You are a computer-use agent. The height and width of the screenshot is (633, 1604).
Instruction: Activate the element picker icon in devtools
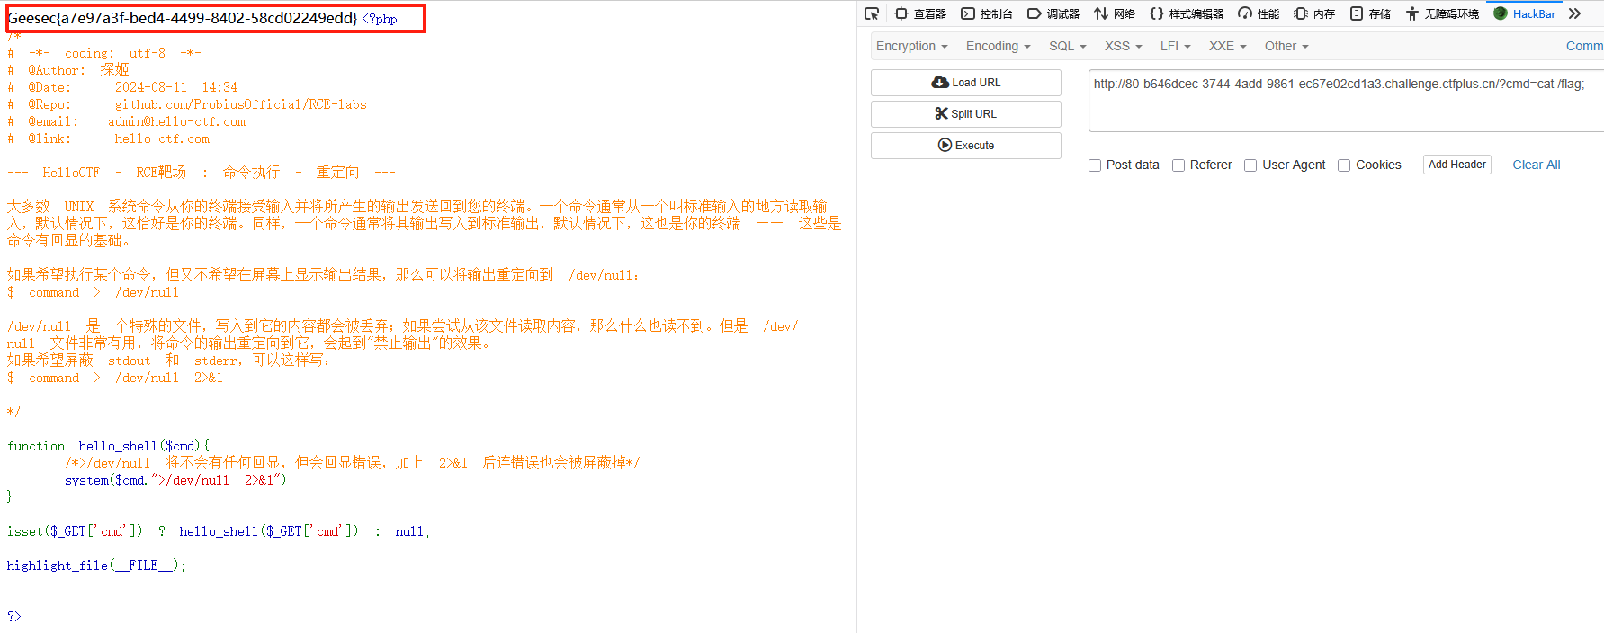(x=871, y=13)
